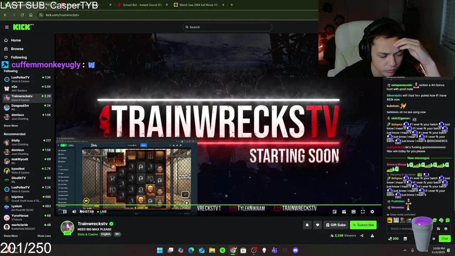455x256 pixels.
Task: Switch to School Bell sound effect tab
Action: coord(142,5)
